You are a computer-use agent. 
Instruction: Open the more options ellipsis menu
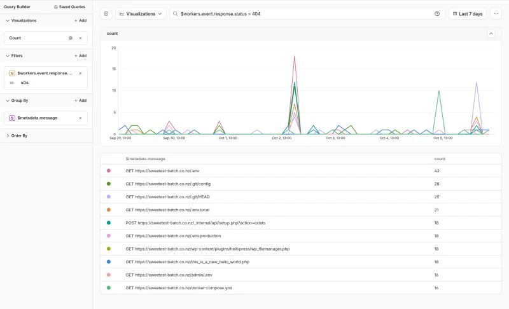tap(496, 13)
